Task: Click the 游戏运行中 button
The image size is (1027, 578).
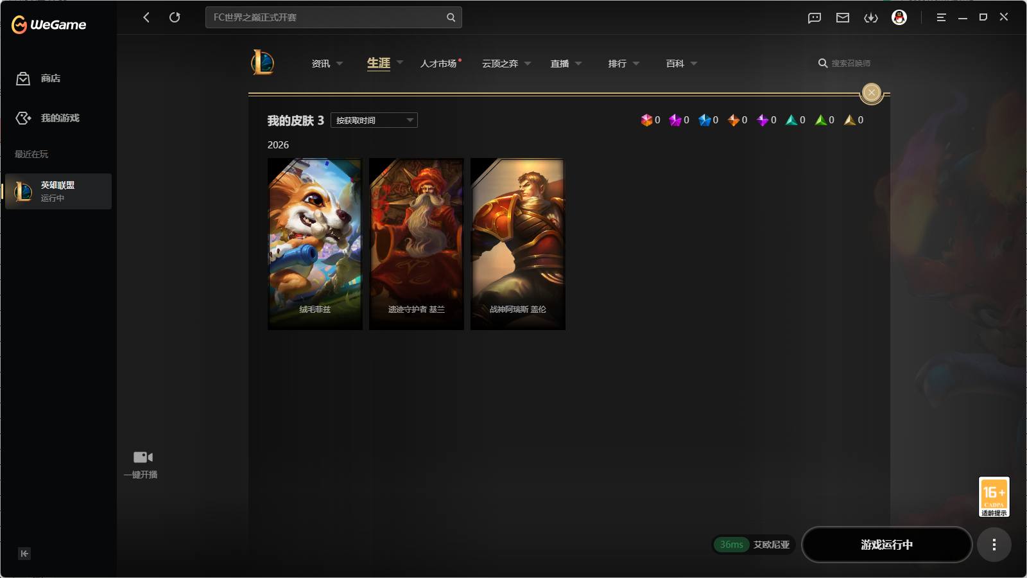Action: (886, 545)
